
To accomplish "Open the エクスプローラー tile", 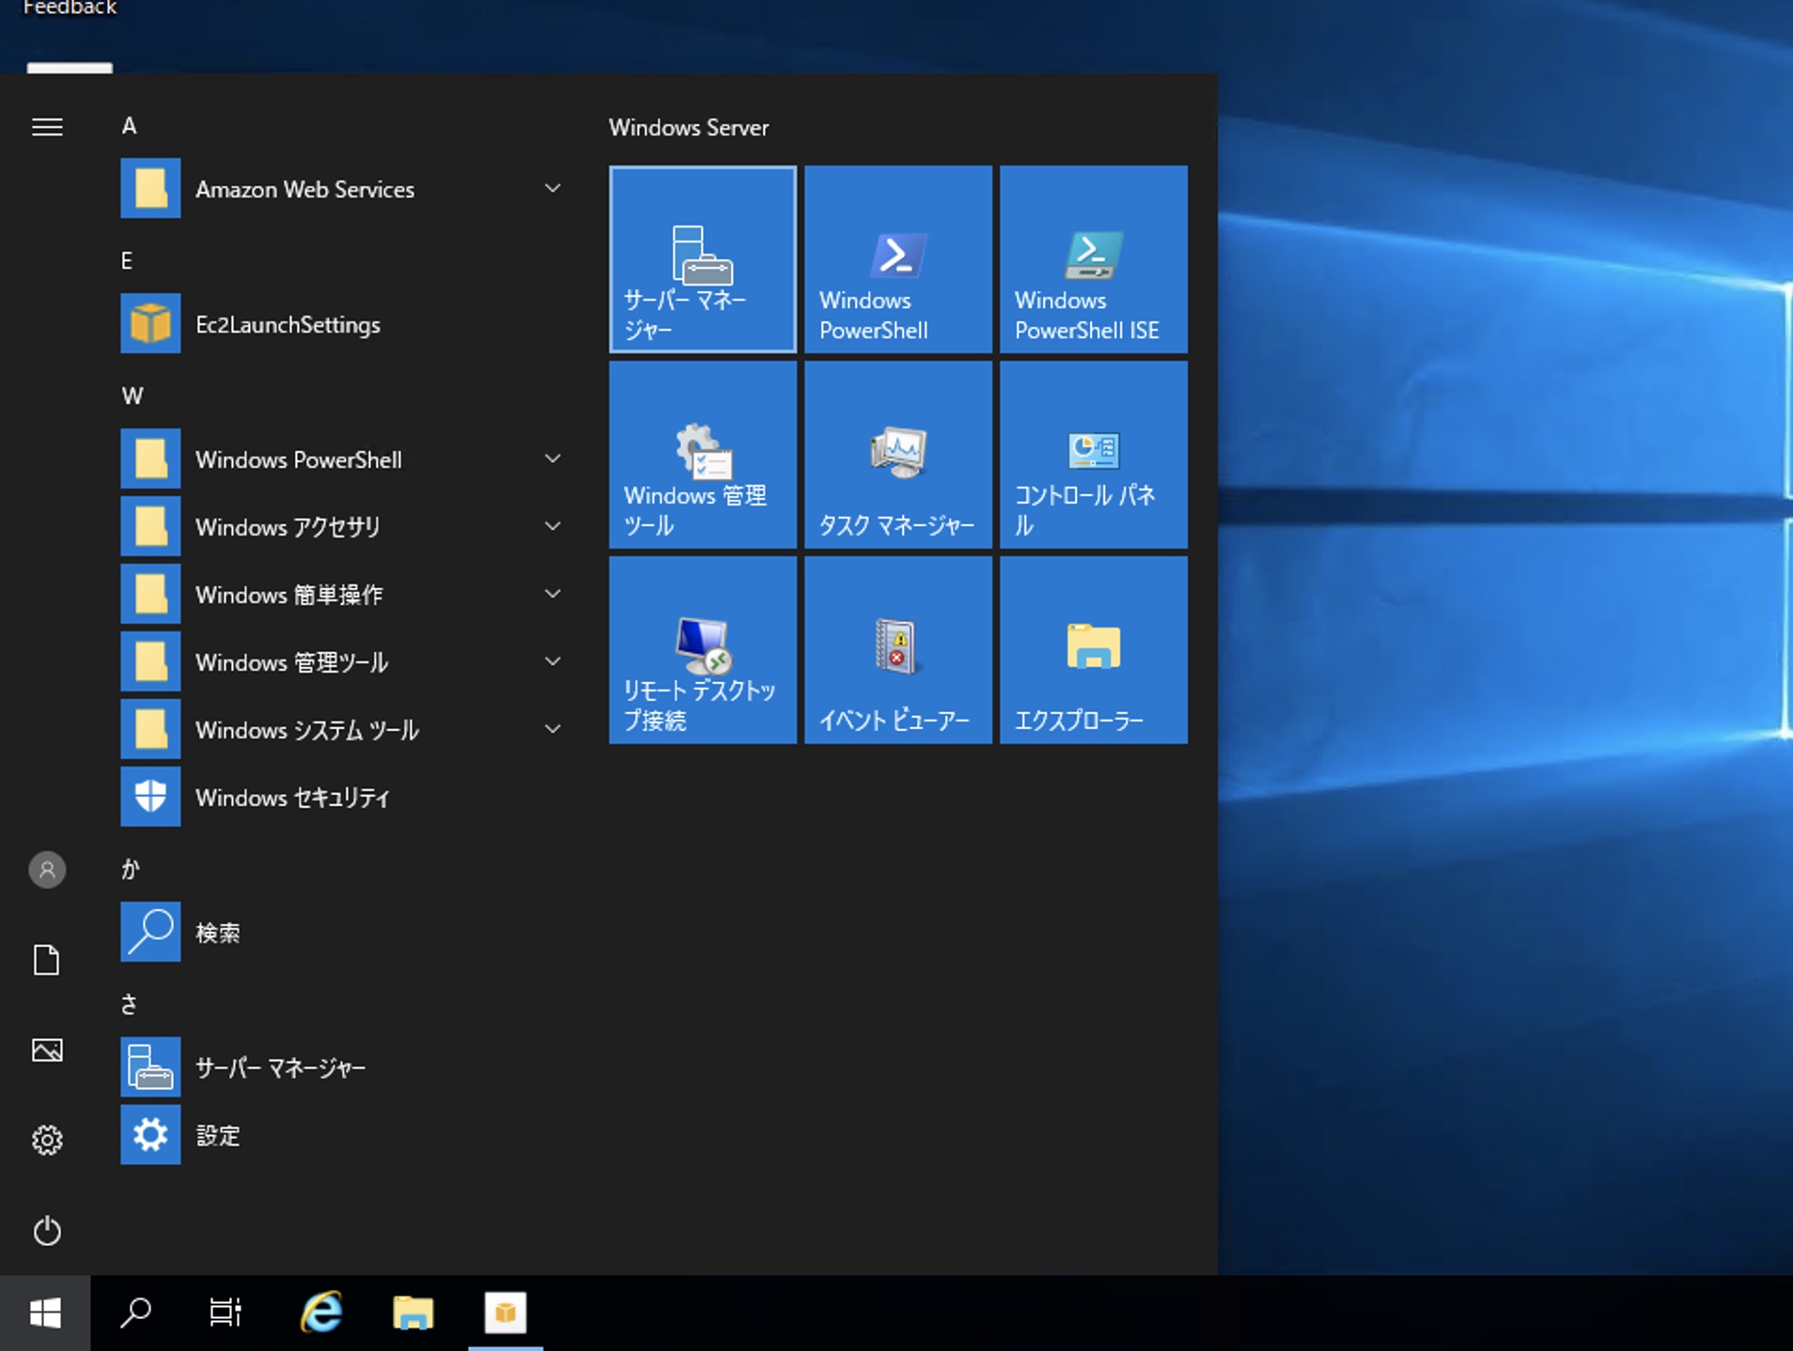I will 1092,650.
